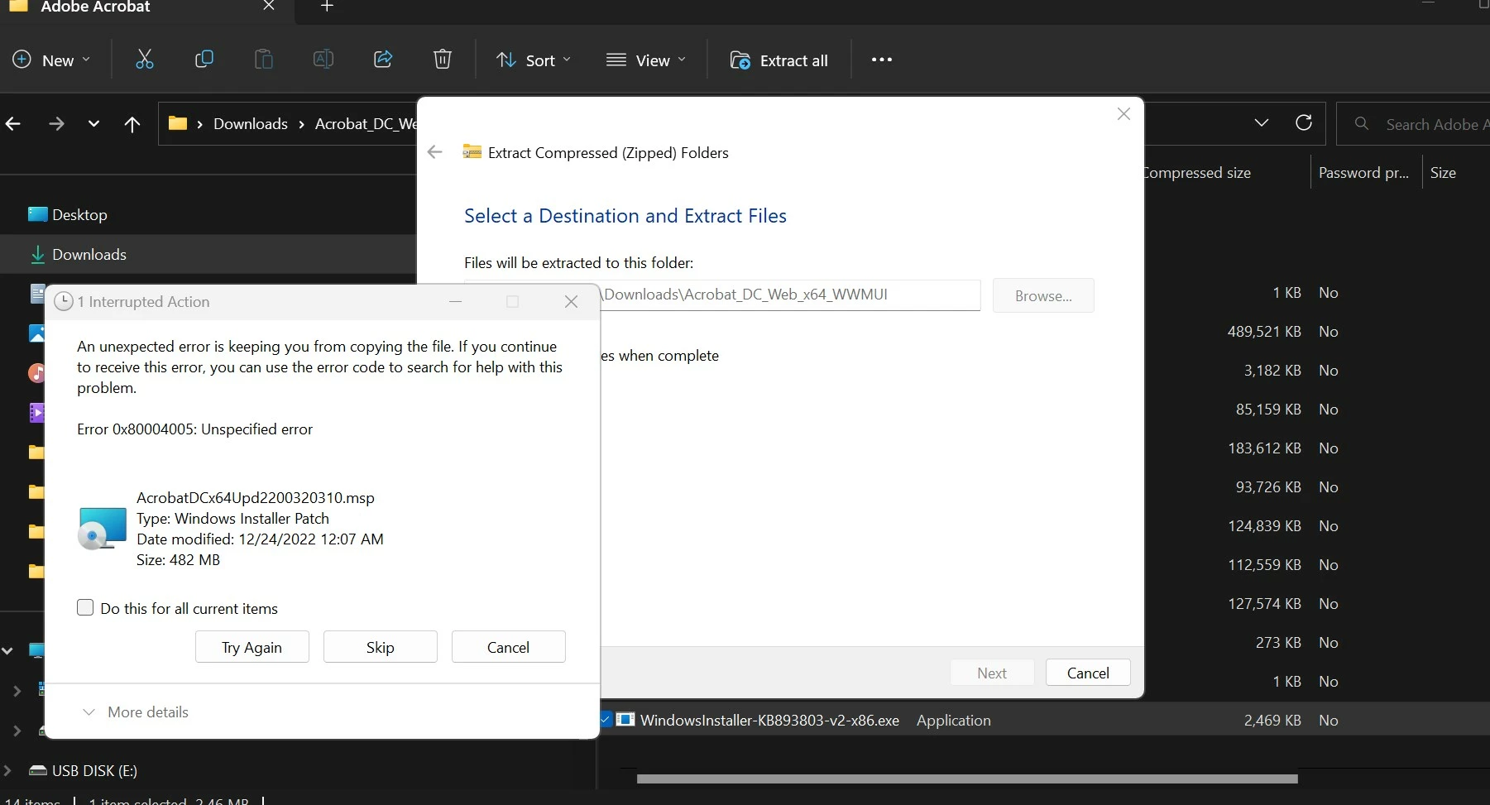Click AcrobatDCx64Upd2200320310.msp file name text

pyautogui.click(x=256, y=497)
